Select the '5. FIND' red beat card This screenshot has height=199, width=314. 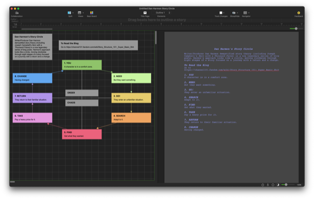(x=82, y=134)
